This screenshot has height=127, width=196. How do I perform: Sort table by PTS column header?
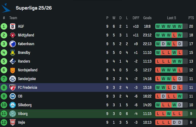pos(191,18)
